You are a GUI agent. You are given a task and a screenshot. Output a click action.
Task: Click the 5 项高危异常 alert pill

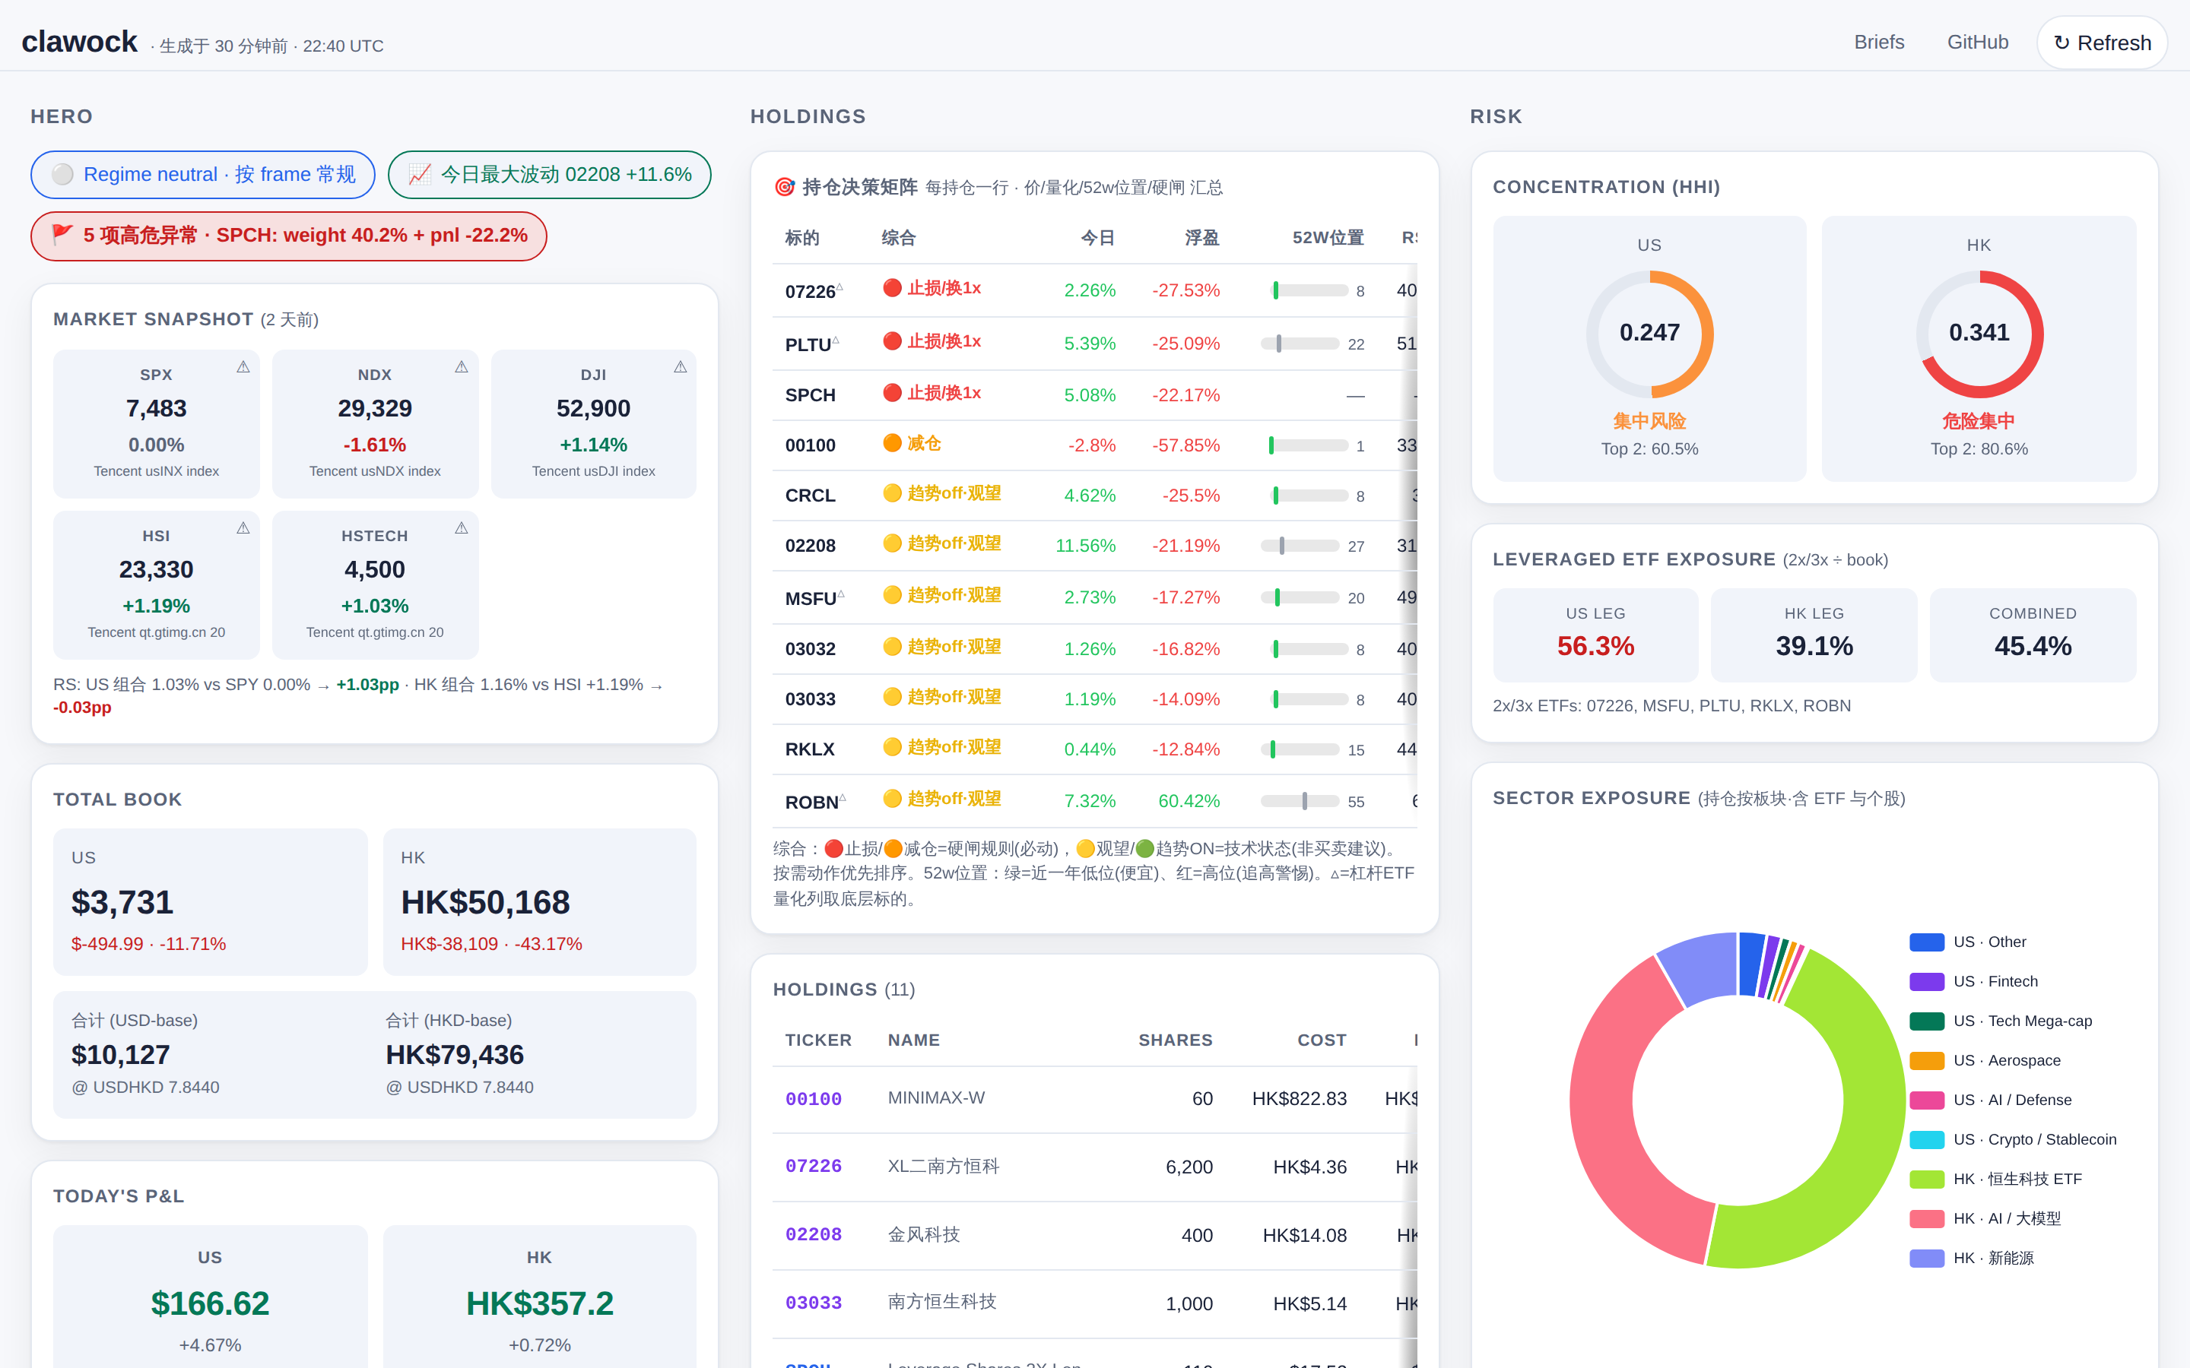pyautogui.click(x=289, y=236)
